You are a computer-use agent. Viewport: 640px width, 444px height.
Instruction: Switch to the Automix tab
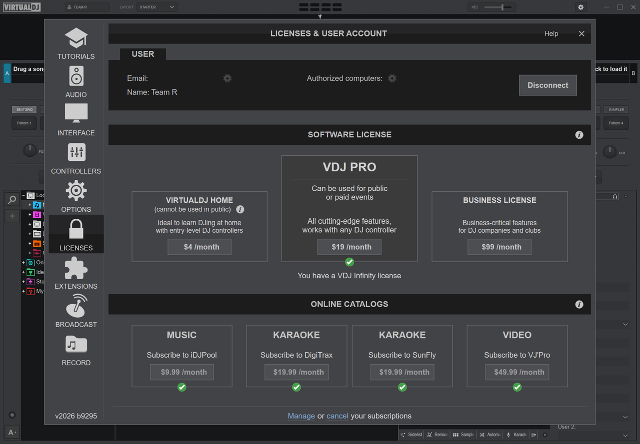pyautogui.click(x=489, y=435)
